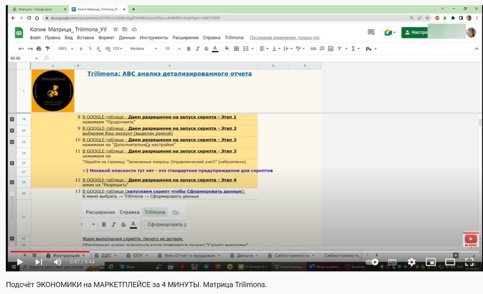
Task: Click Trilimona ABC анализ title link
Action: click(169, 73)
